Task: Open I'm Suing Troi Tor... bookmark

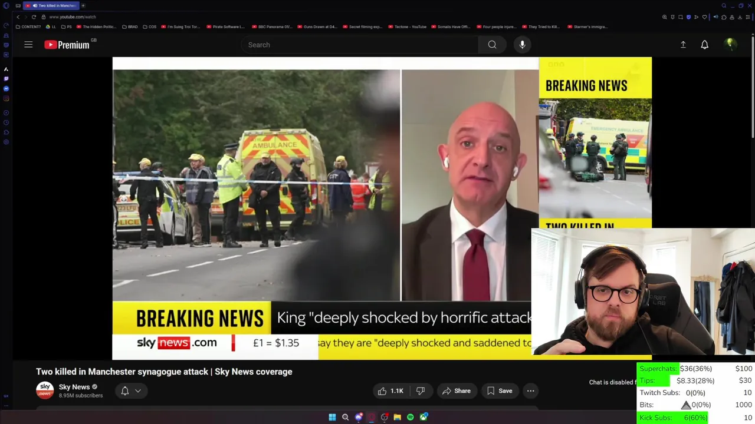Action: [x=180, y=26]
